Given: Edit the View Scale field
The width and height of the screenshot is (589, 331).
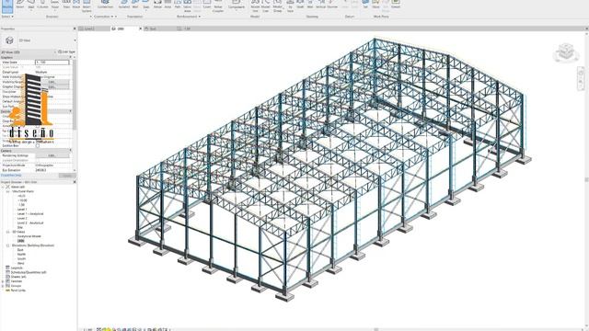Looking at the screenshot, I should point(52,63).
